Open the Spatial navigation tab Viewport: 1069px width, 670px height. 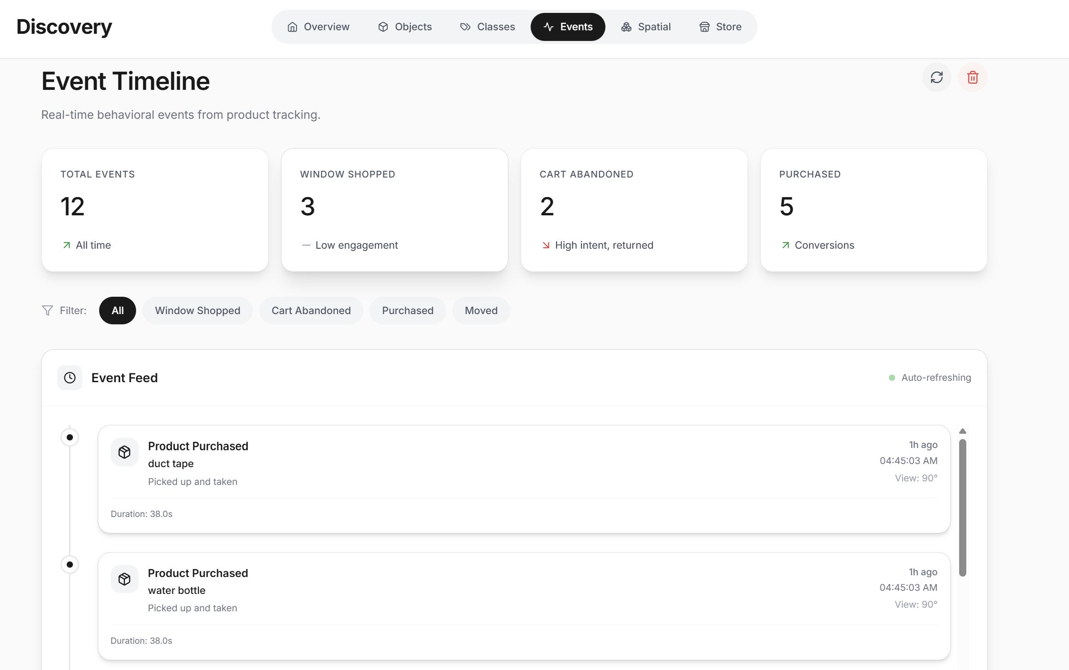coord(646,27)
